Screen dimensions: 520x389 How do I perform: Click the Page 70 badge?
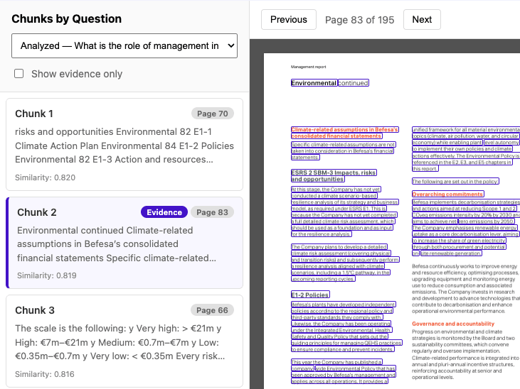click(212, 114)
